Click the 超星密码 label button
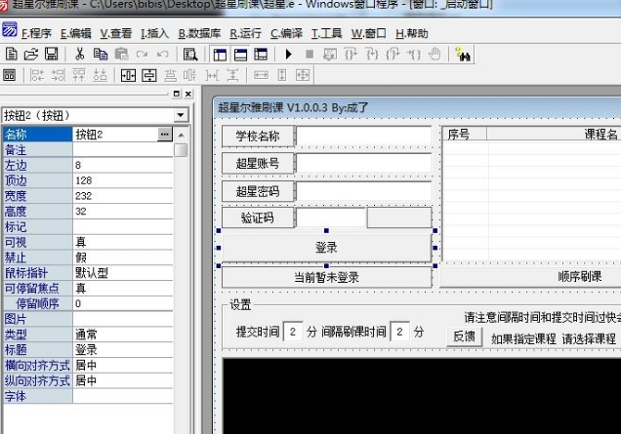 258,191
